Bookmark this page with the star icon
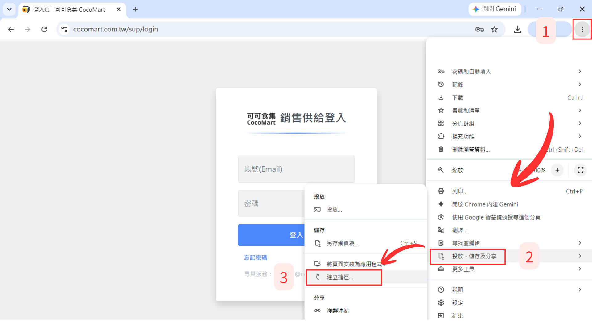Screen dimensions: 592x333 tap(495, 29)
